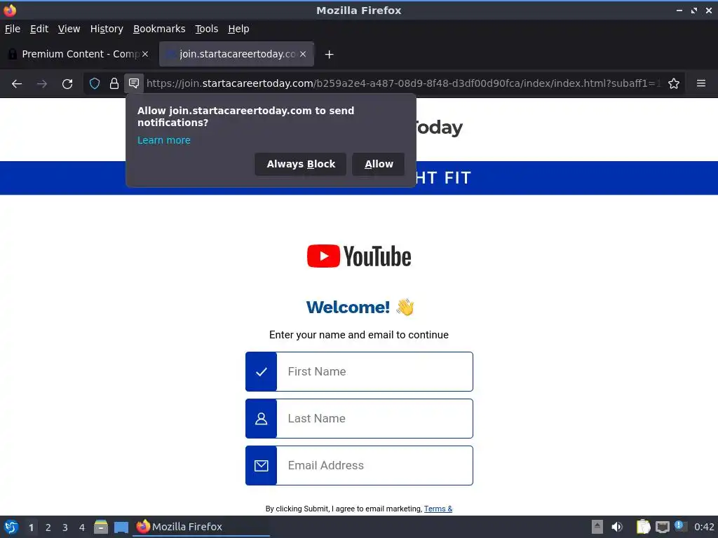Maximize the Firefox window

tap(694, 10)
